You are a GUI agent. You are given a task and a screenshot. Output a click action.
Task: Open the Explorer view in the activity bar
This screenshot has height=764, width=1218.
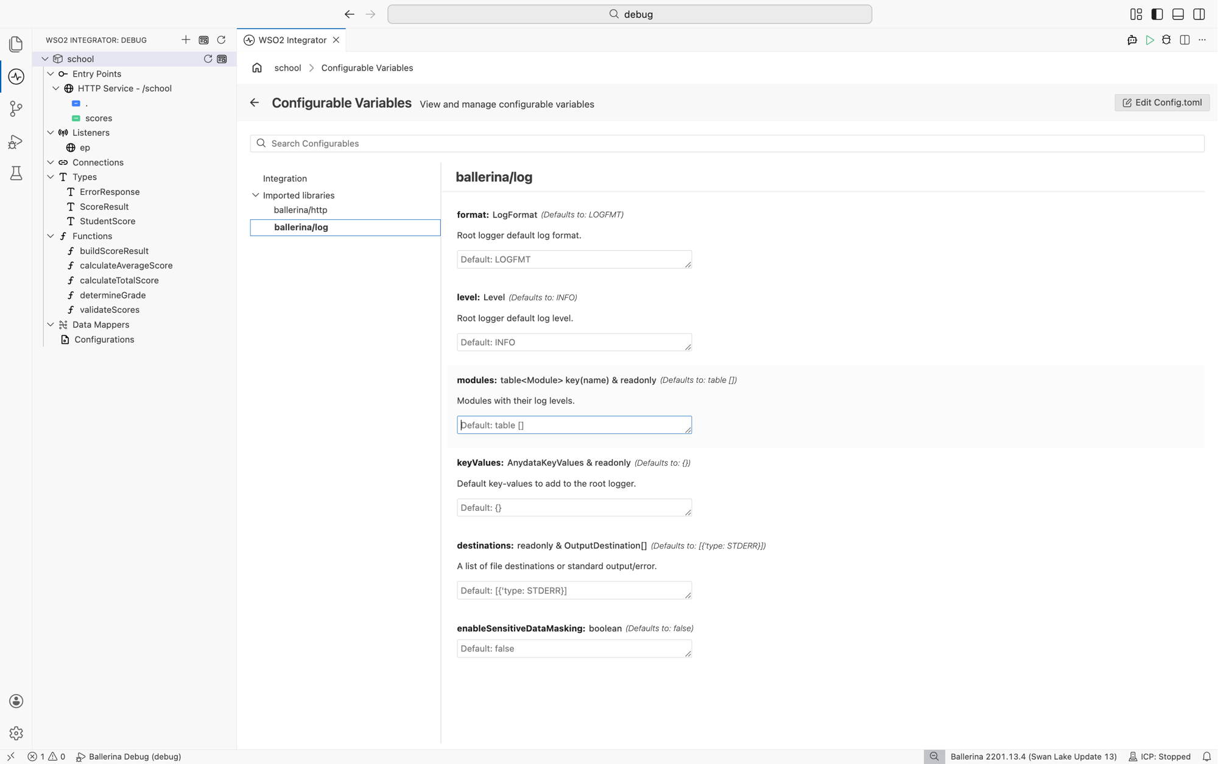coord(16,44)
